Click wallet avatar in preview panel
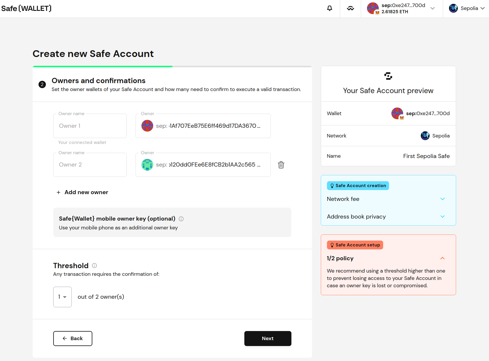The image size is (489, 361). [397, 113]
